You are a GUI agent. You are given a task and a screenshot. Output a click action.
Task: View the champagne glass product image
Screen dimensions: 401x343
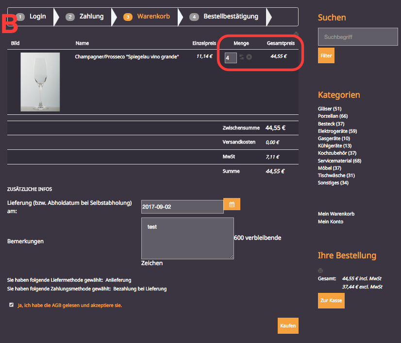pyautogui.click(x=40, y=82)
